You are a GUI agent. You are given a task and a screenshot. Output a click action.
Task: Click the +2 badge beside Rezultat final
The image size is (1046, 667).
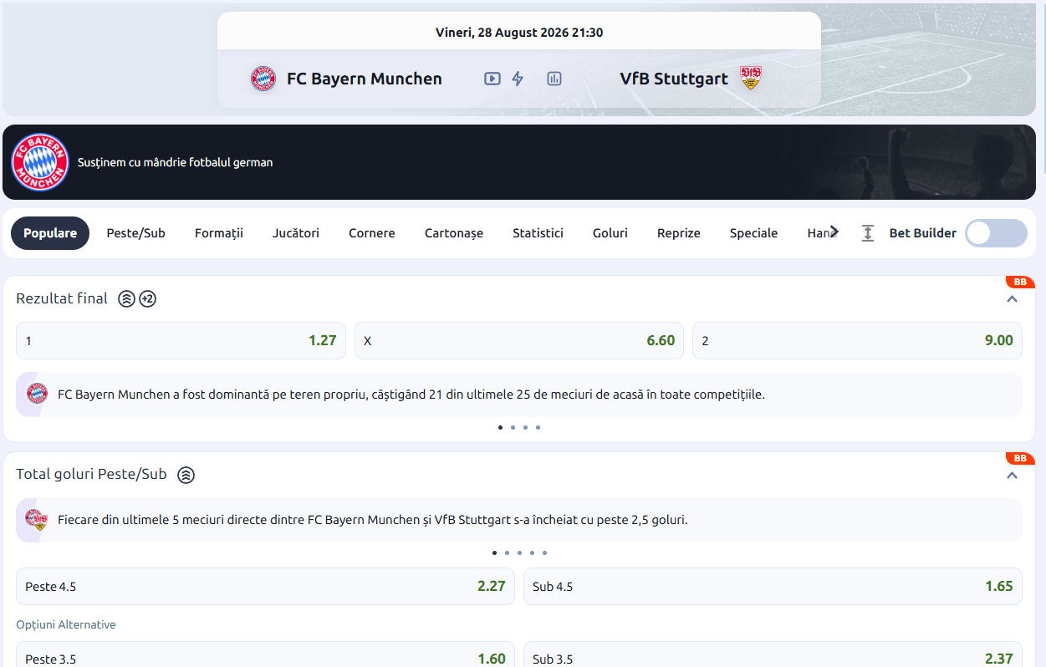148,298
